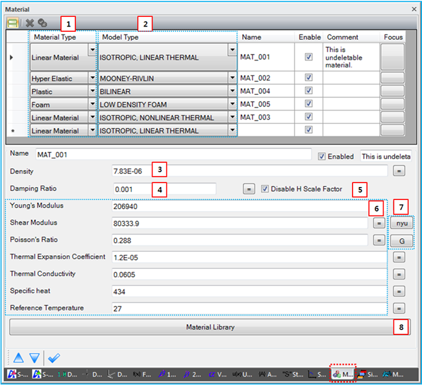The image size is (422, 385).
Task: Click the equals button next to Damping Ratio
Action: 249,189
